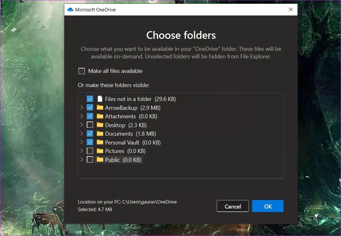This screenshot has height=236, width=341.
Task: Click the Cancel button
Action: tap(233, 206)
